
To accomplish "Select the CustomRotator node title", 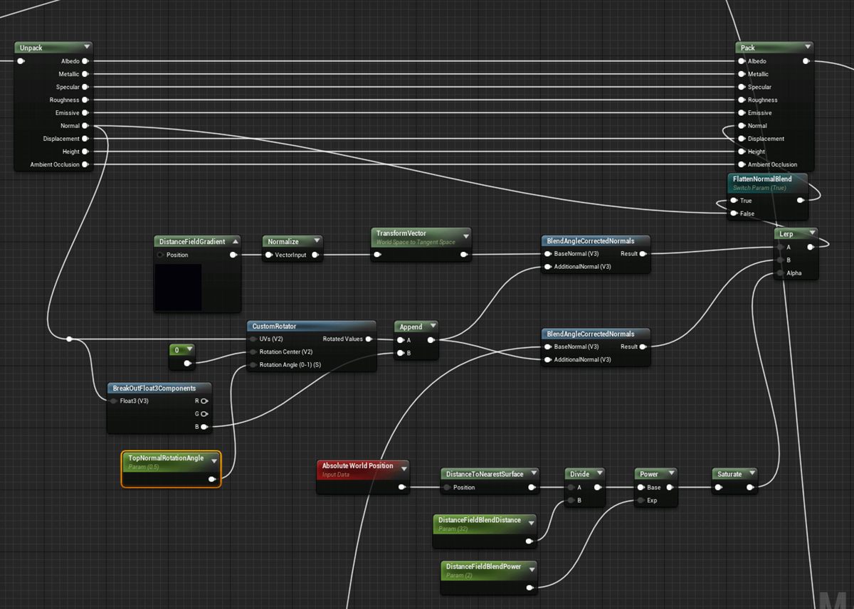I will click(x=274, y=327).
